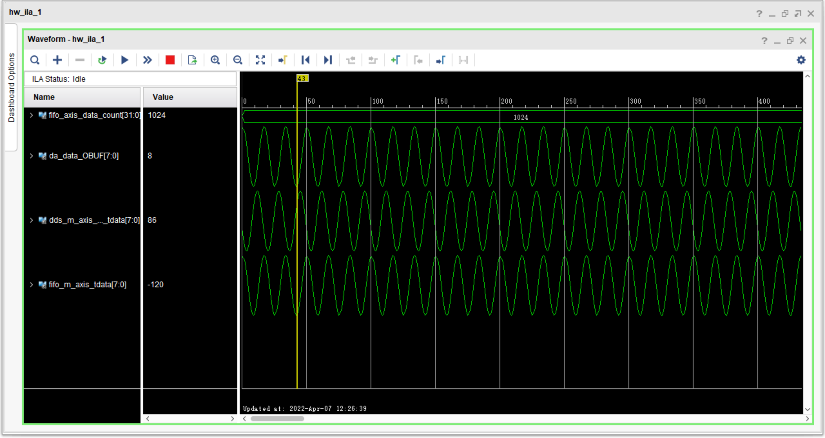This screenshot has height=438, width=825.
Task: Expand the dds_m_axis tdata bus
Action: pos(31,220)
